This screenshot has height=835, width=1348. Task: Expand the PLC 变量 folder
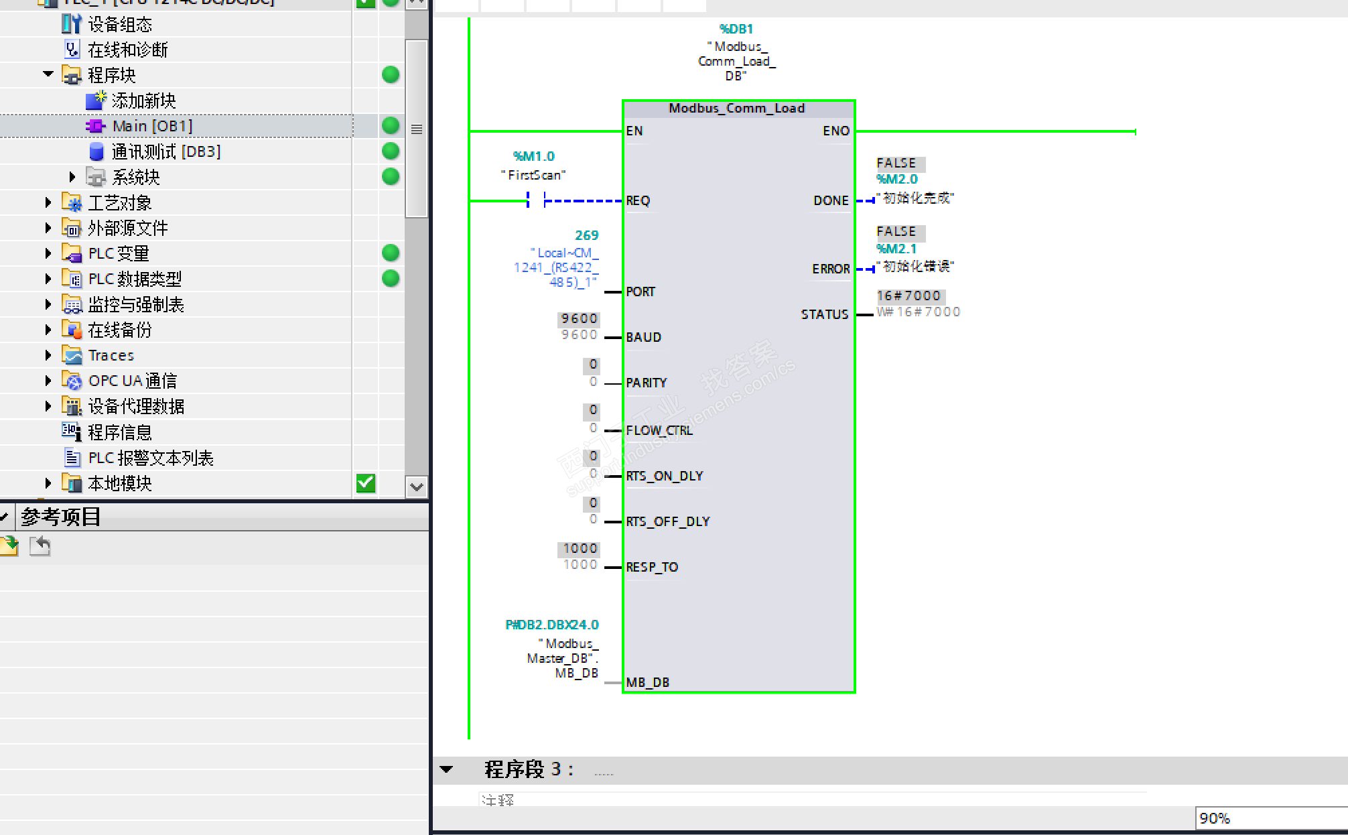(x=48, y=253)
